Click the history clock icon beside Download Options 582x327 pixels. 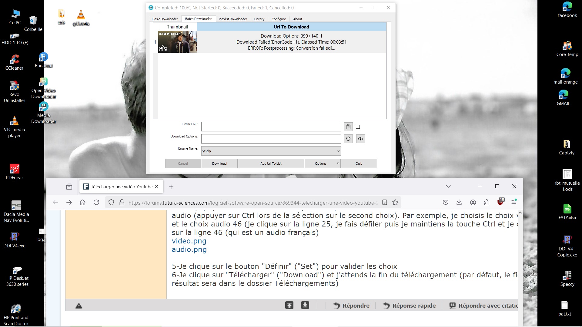(348, 139)
